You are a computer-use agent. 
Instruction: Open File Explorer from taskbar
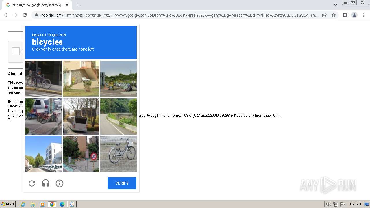(33, 204)
